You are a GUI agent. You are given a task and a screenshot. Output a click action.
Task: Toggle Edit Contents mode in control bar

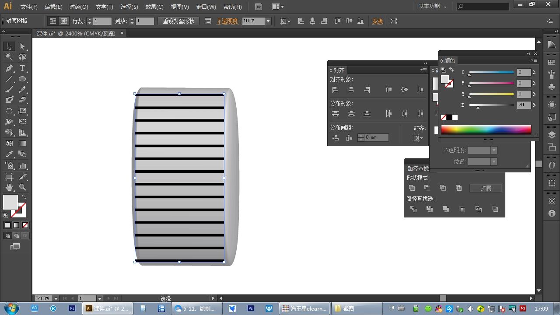pos(64,21)
